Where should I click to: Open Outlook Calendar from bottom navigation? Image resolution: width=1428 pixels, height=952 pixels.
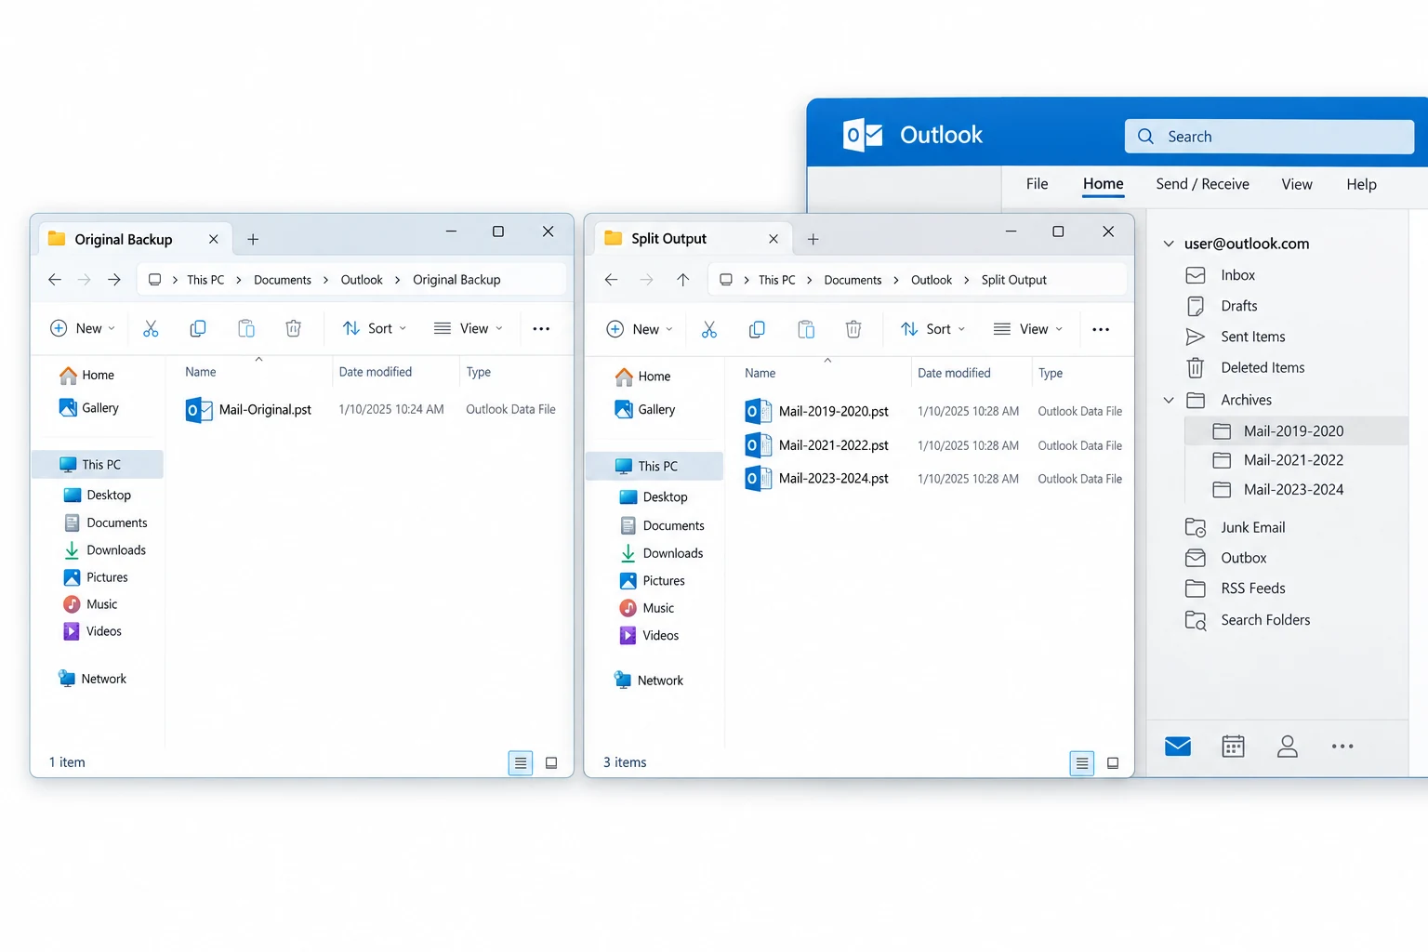click(1233, 746)
